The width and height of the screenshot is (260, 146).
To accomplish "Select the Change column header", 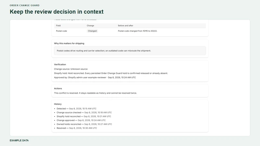I will point(90,26).
